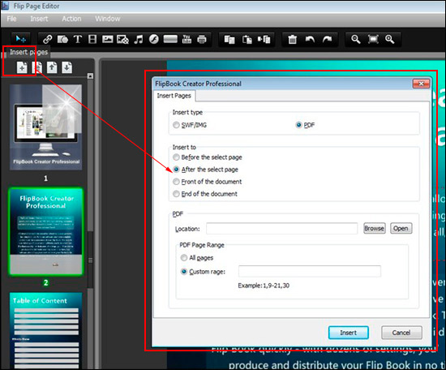Click the printable area printer icon
The height and width of the screenshot is (370, 446).
tap(202, 39)
